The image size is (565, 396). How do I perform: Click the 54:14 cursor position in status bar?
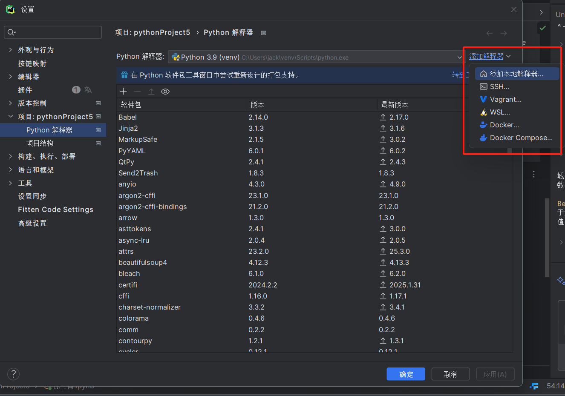(556, 386)
